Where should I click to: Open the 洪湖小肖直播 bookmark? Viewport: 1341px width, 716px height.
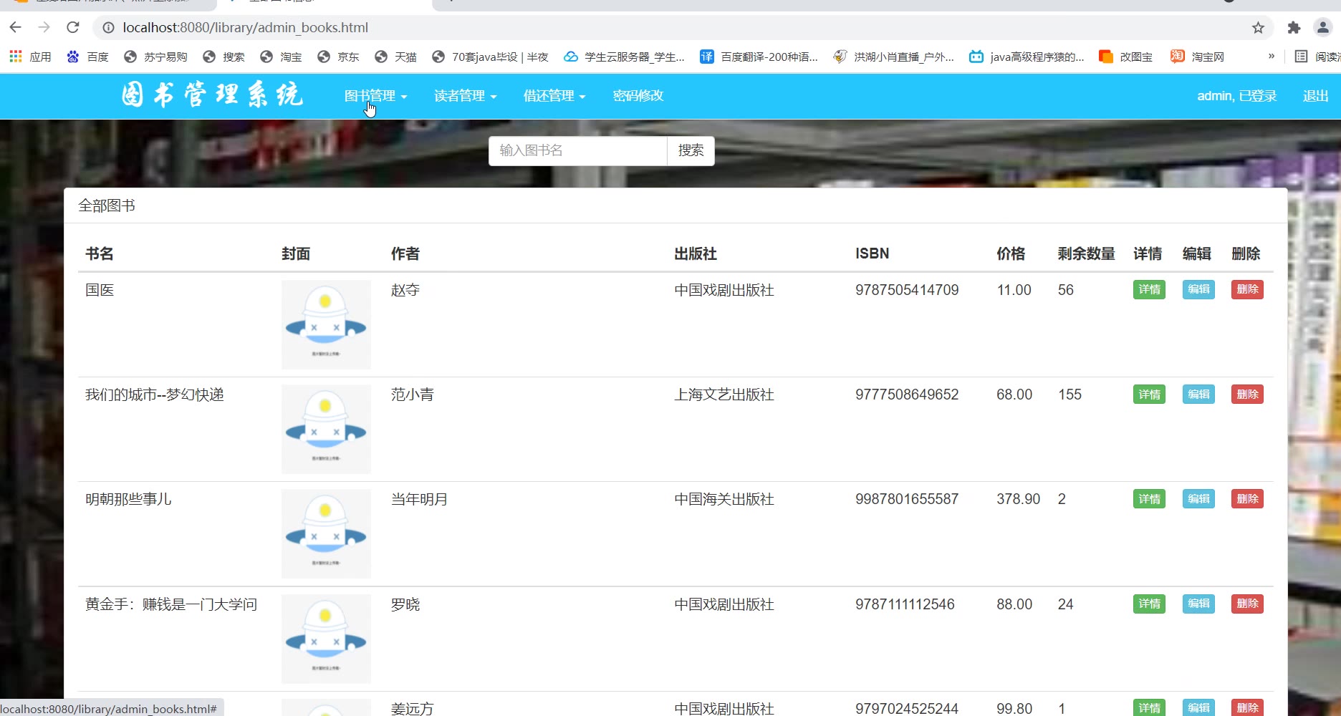pos(893,57)
